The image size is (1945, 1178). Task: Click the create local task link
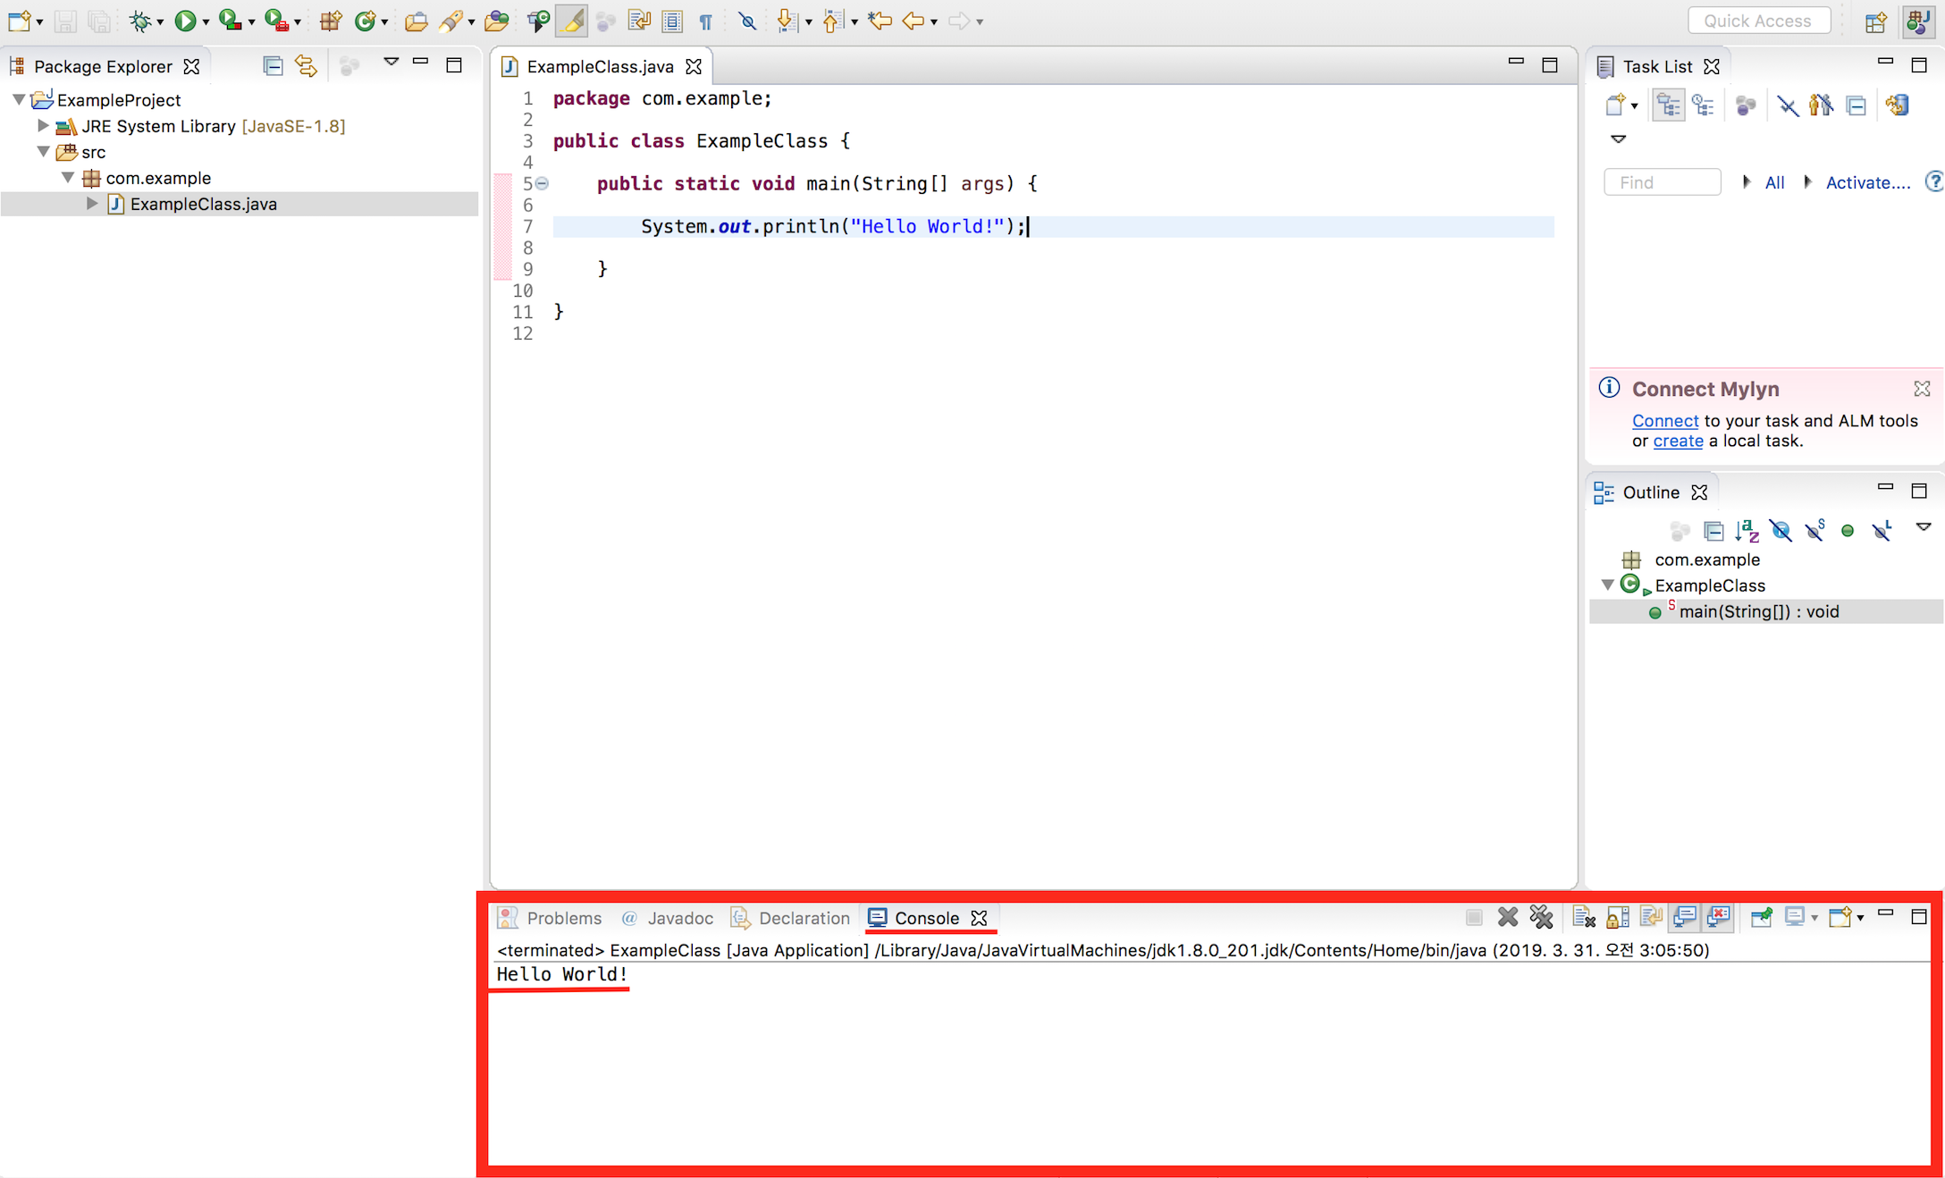[x=1678, y=441]
